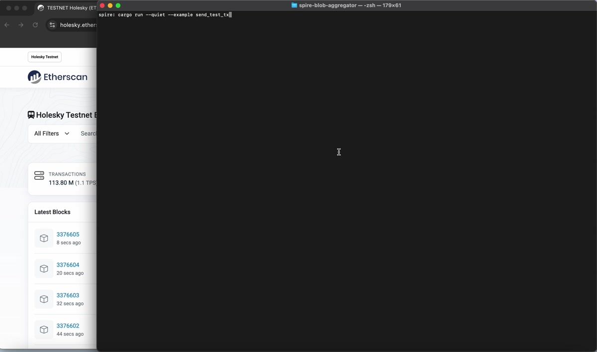This screenshot has height=352, width=597.
Task: Open the All Filters dropdown
Action: click(47, 133)
